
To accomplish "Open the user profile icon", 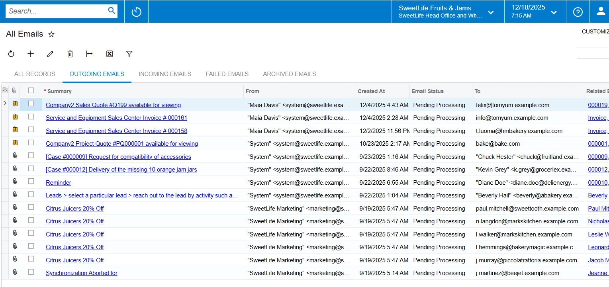I will tap(601, 12).
